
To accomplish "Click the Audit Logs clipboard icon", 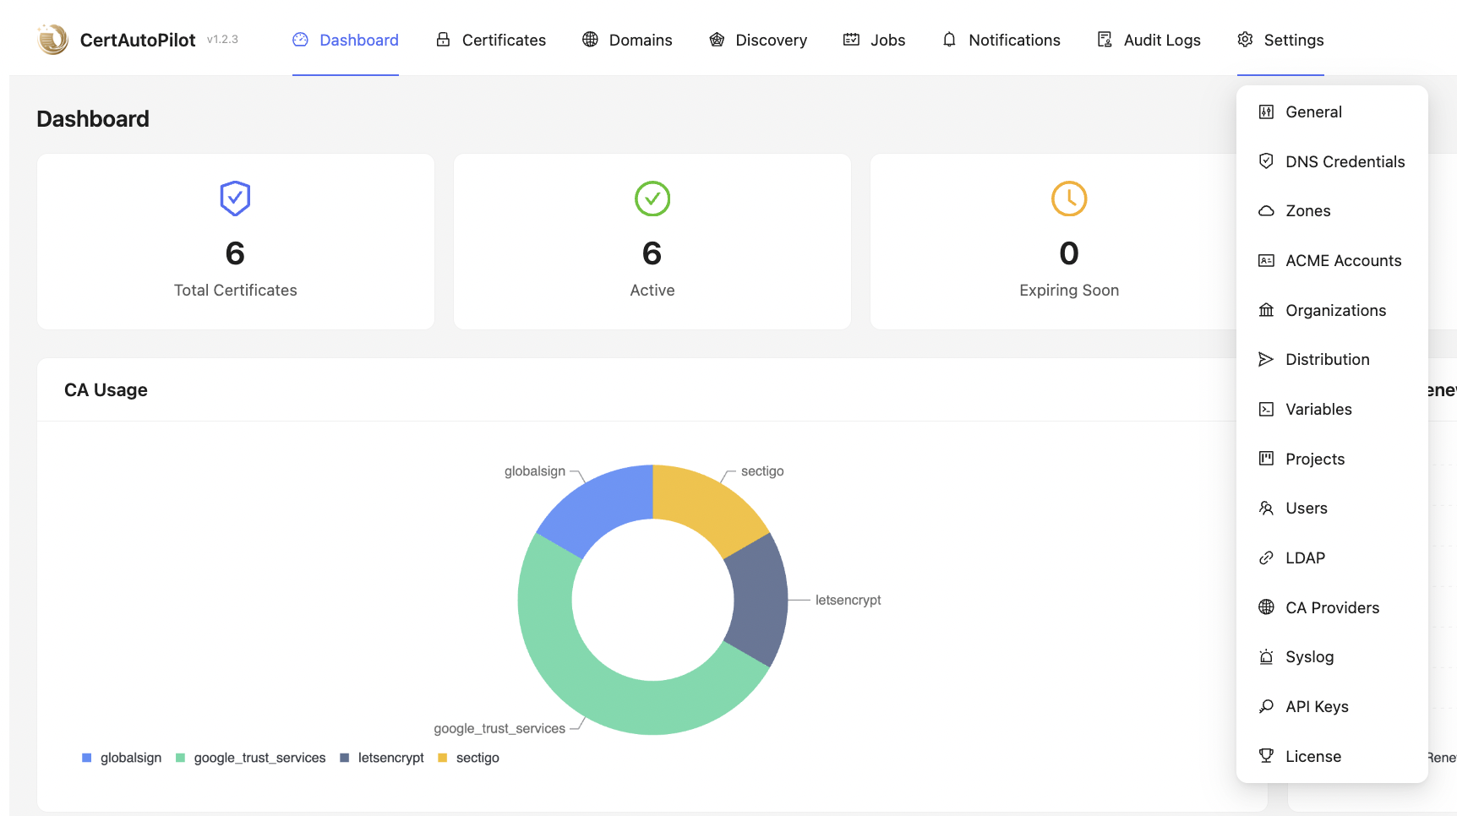I will pos(1104,40).
